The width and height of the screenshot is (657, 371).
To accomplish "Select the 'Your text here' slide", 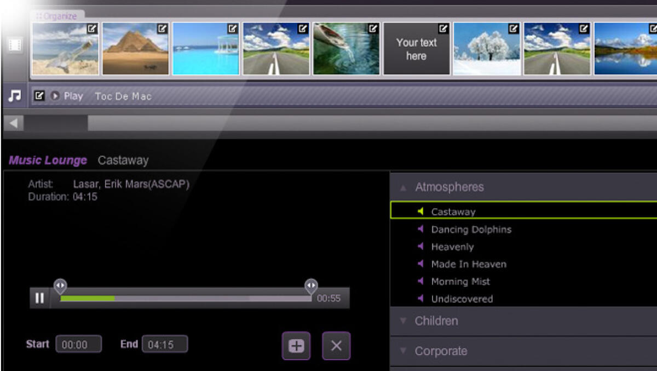I will pyautogui.click(x=416, y=49).
